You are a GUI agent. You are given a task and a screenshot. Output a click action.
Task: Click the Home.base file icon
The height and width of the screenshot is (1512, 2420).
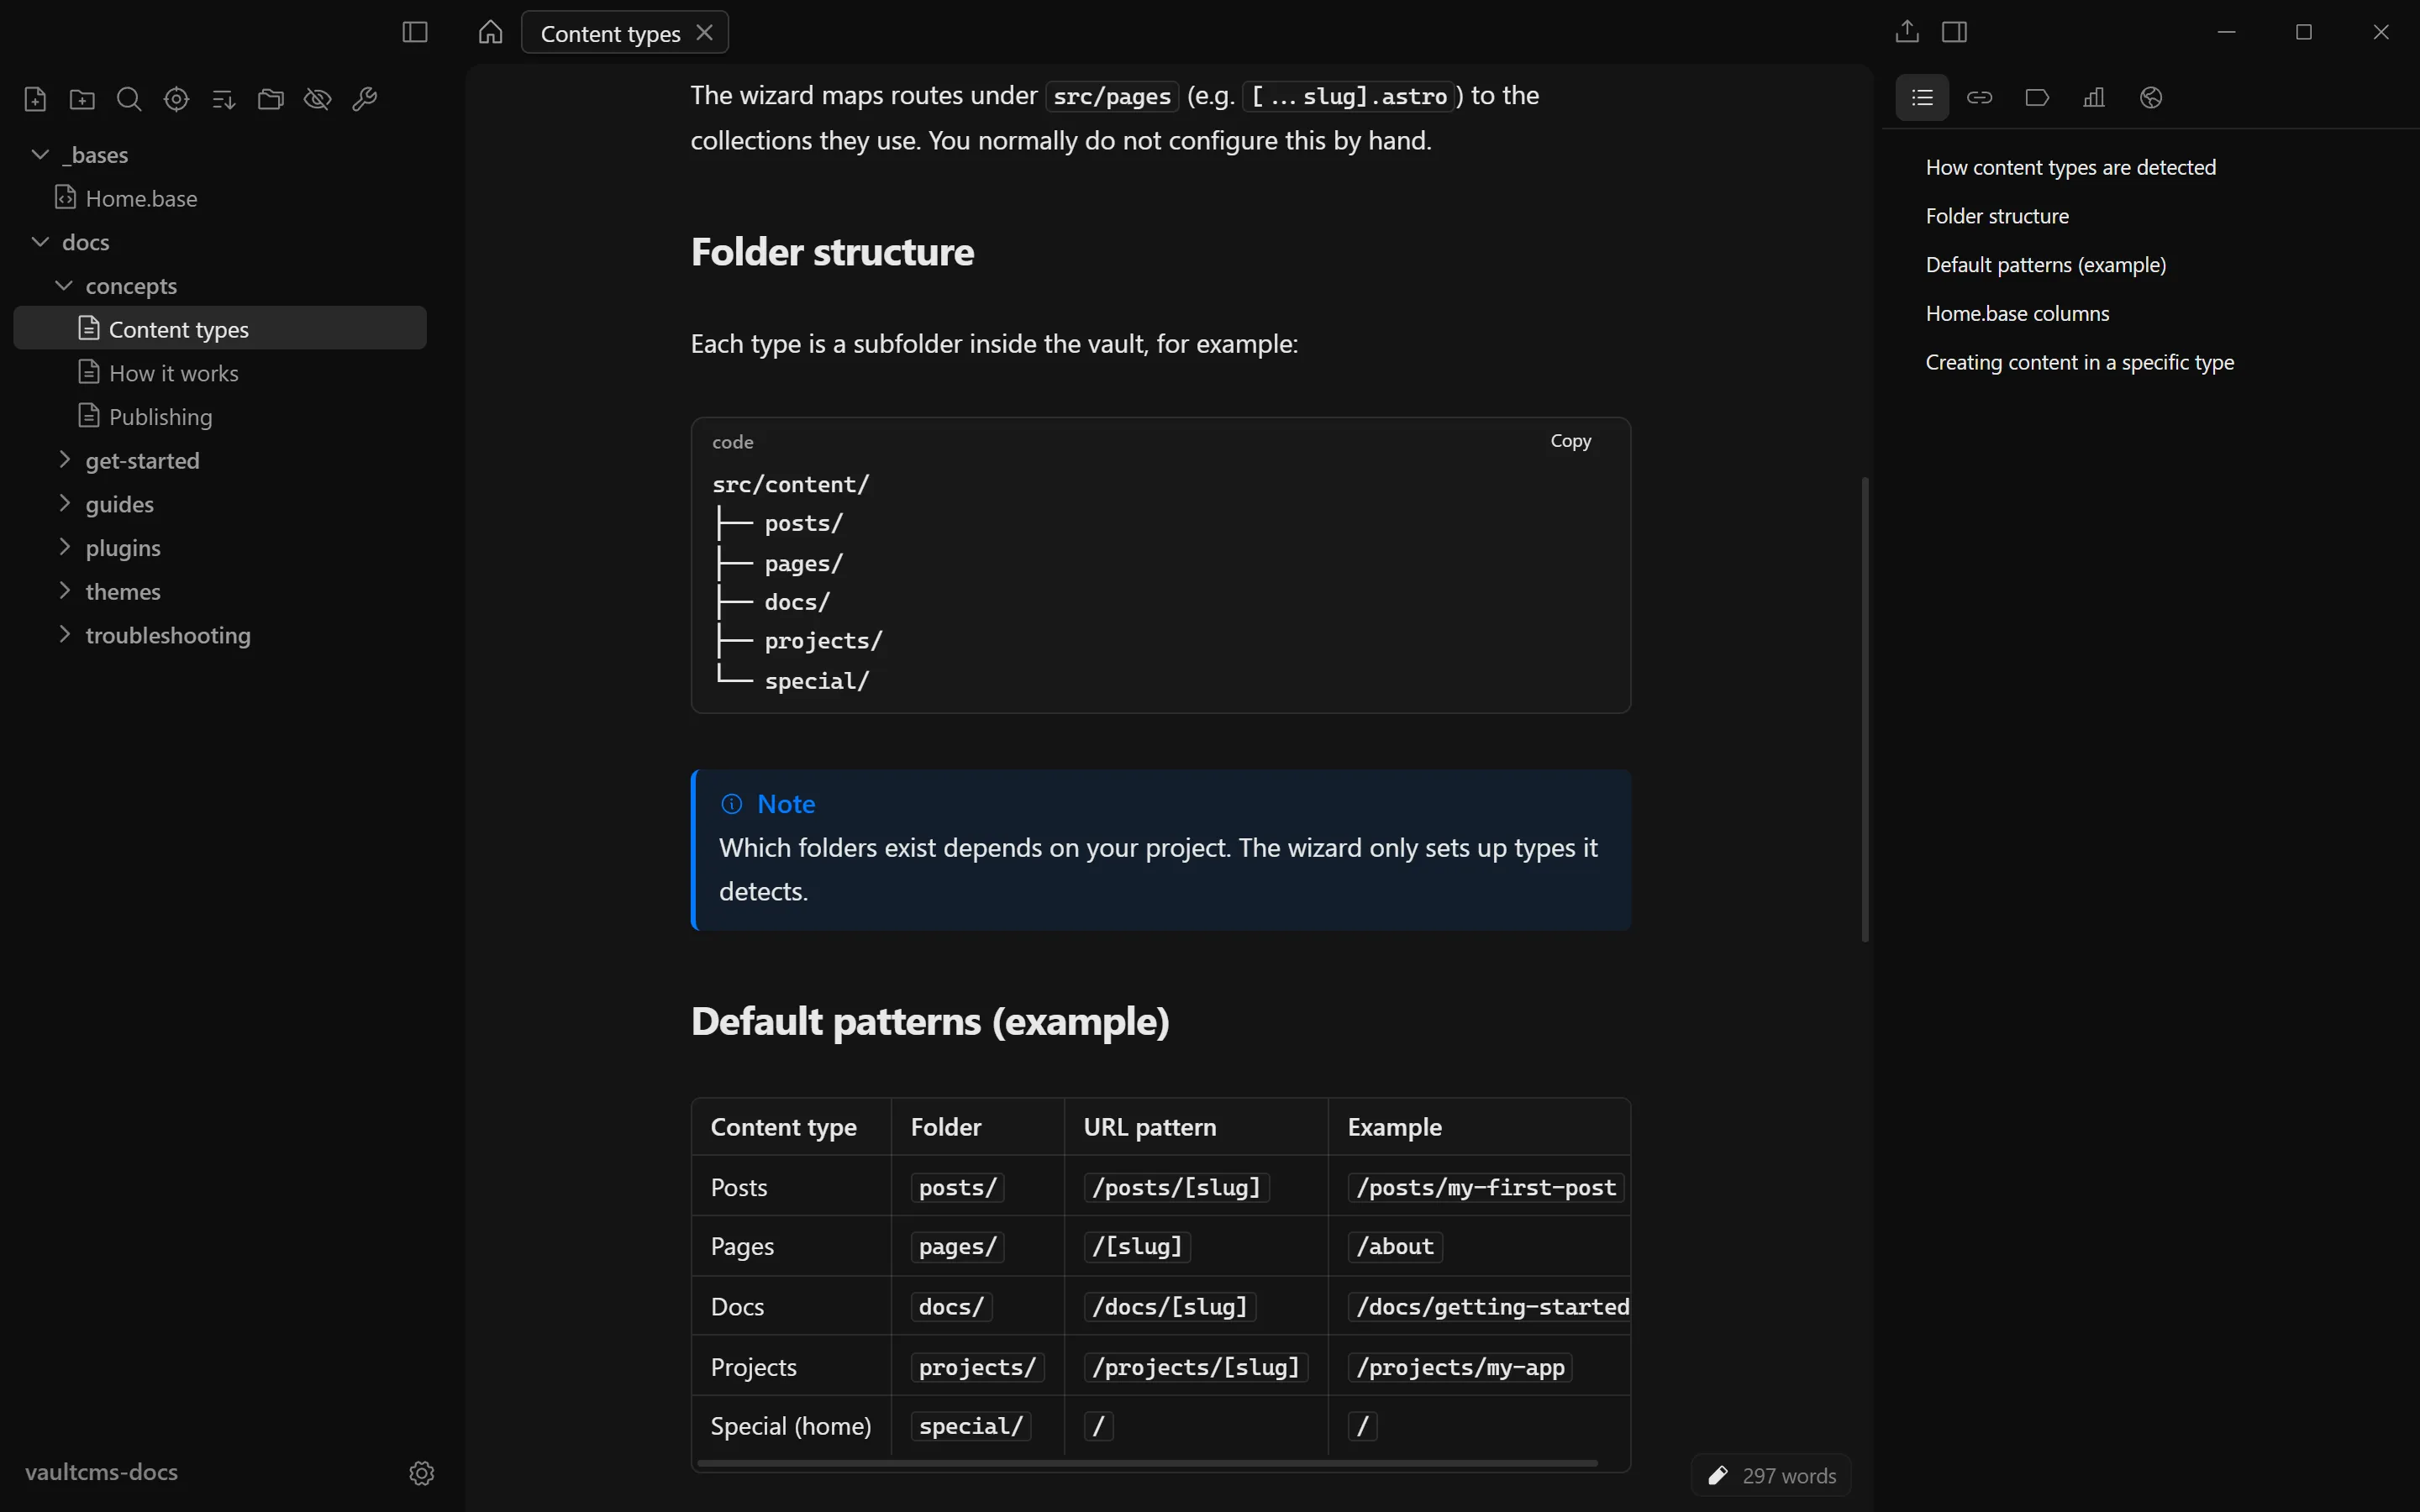click(65, 197)
